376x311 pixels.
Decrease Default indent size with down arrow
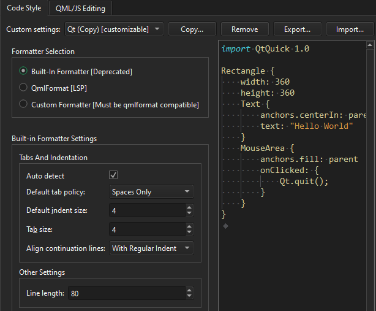click(189, 214)
